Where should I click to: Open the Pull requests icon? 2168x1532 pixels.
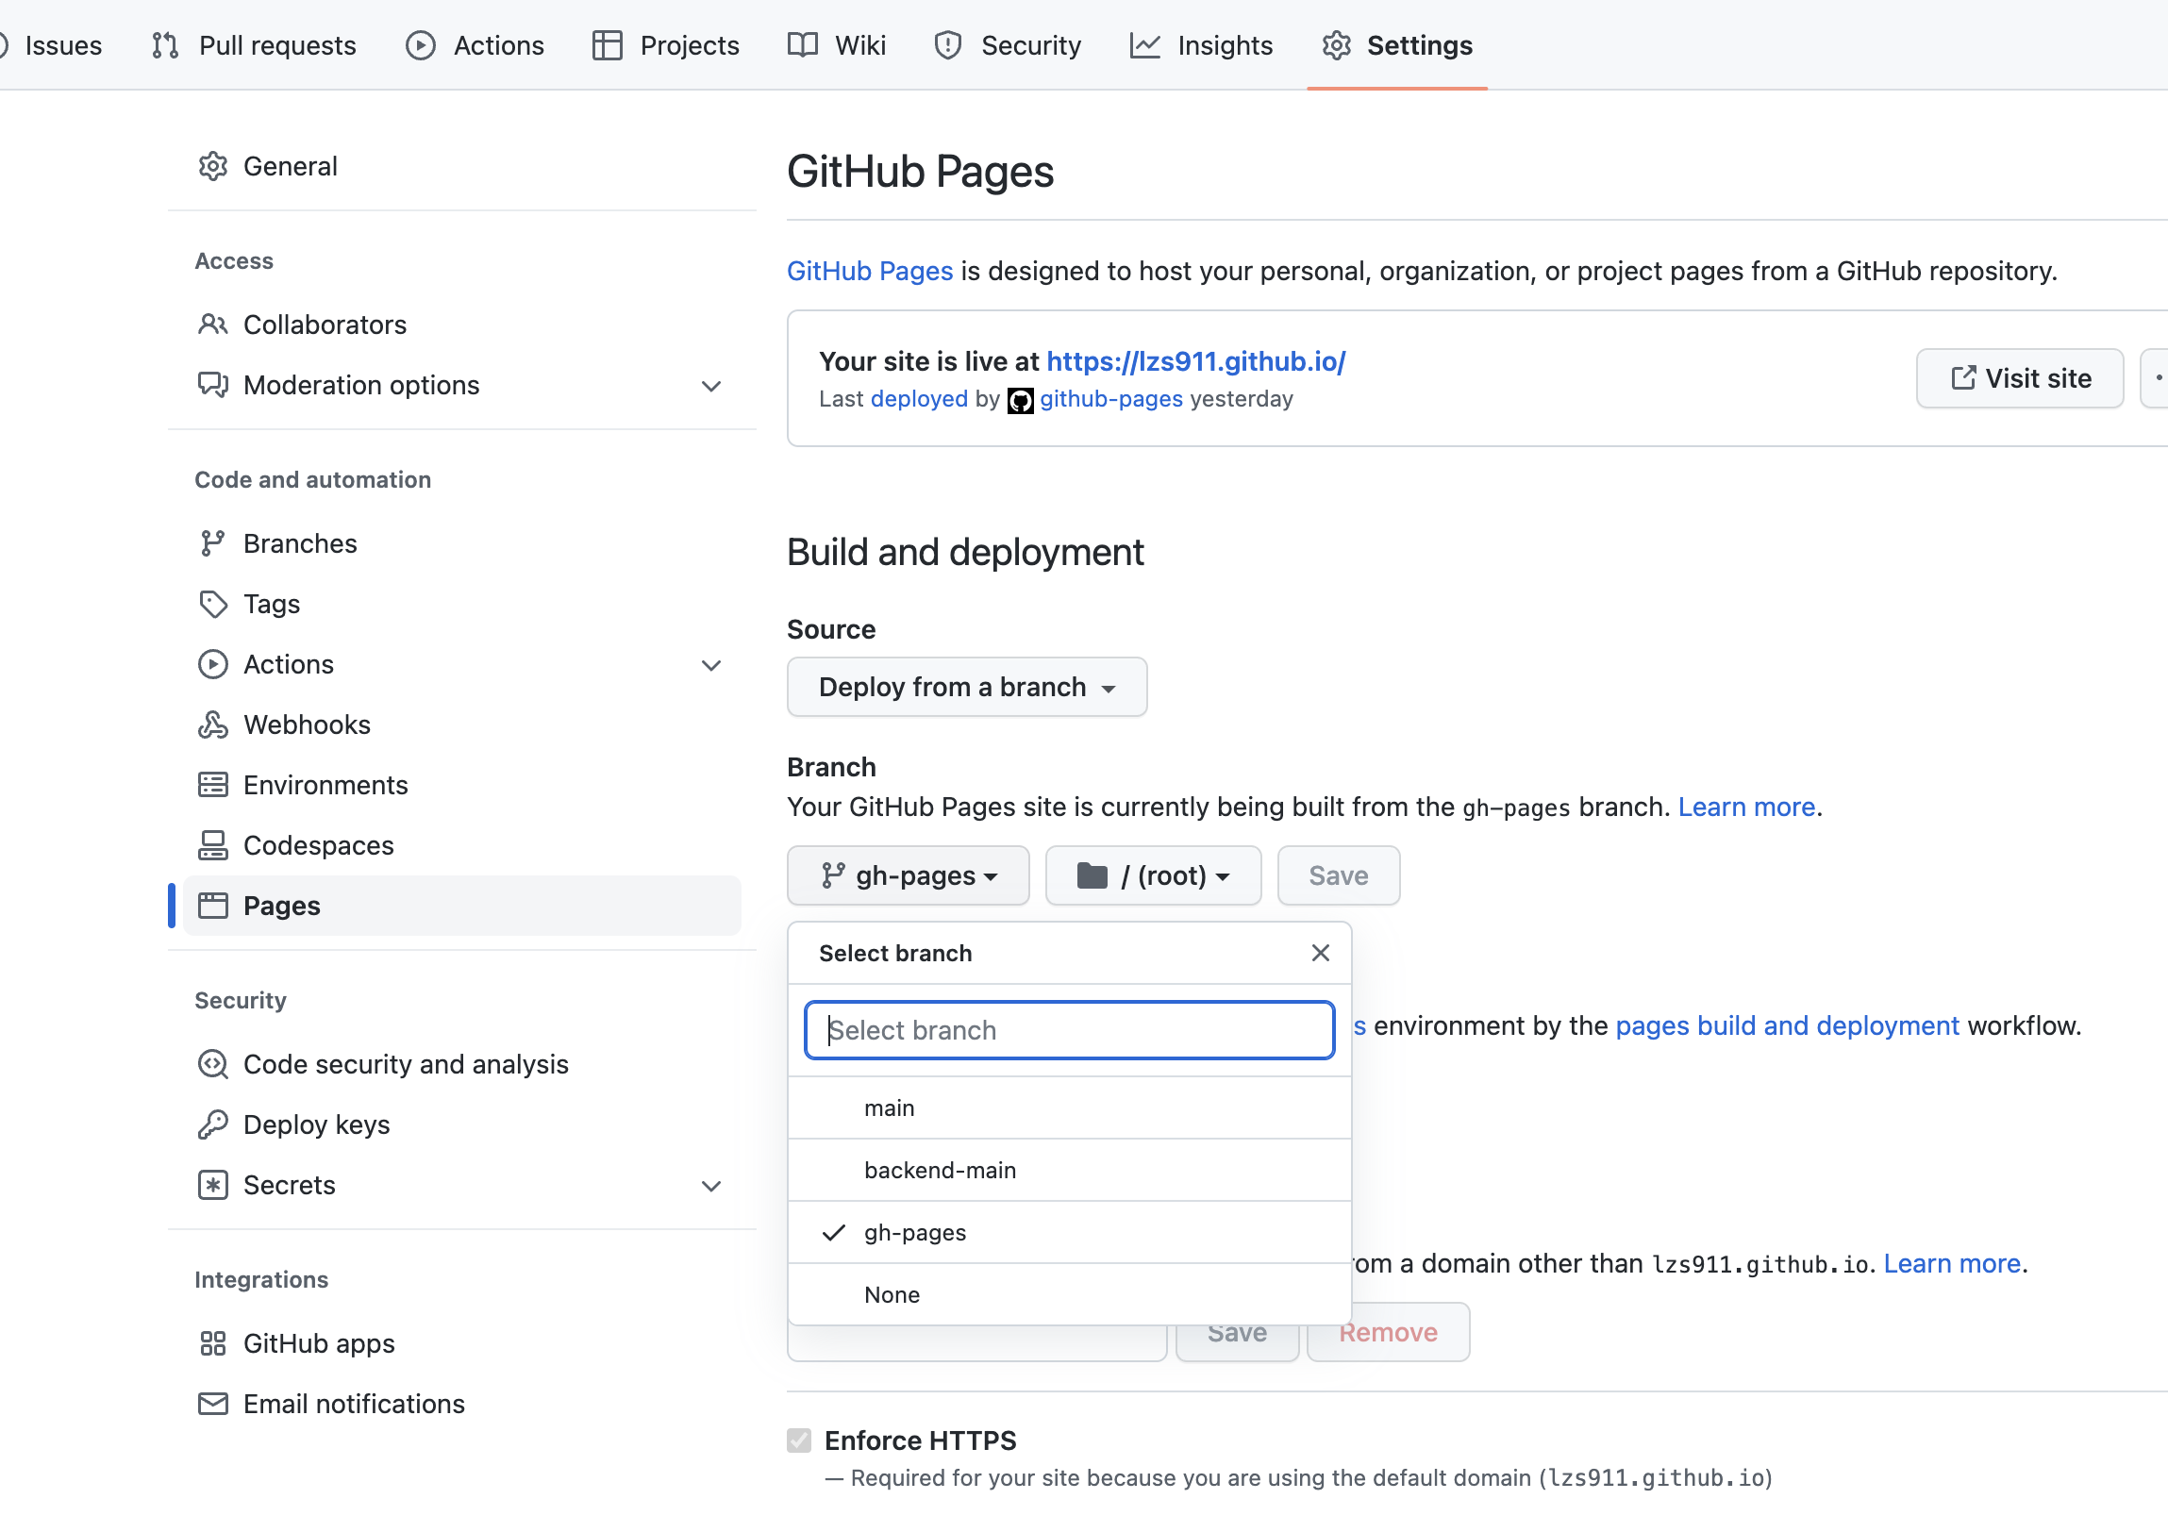tap(165, 45)
